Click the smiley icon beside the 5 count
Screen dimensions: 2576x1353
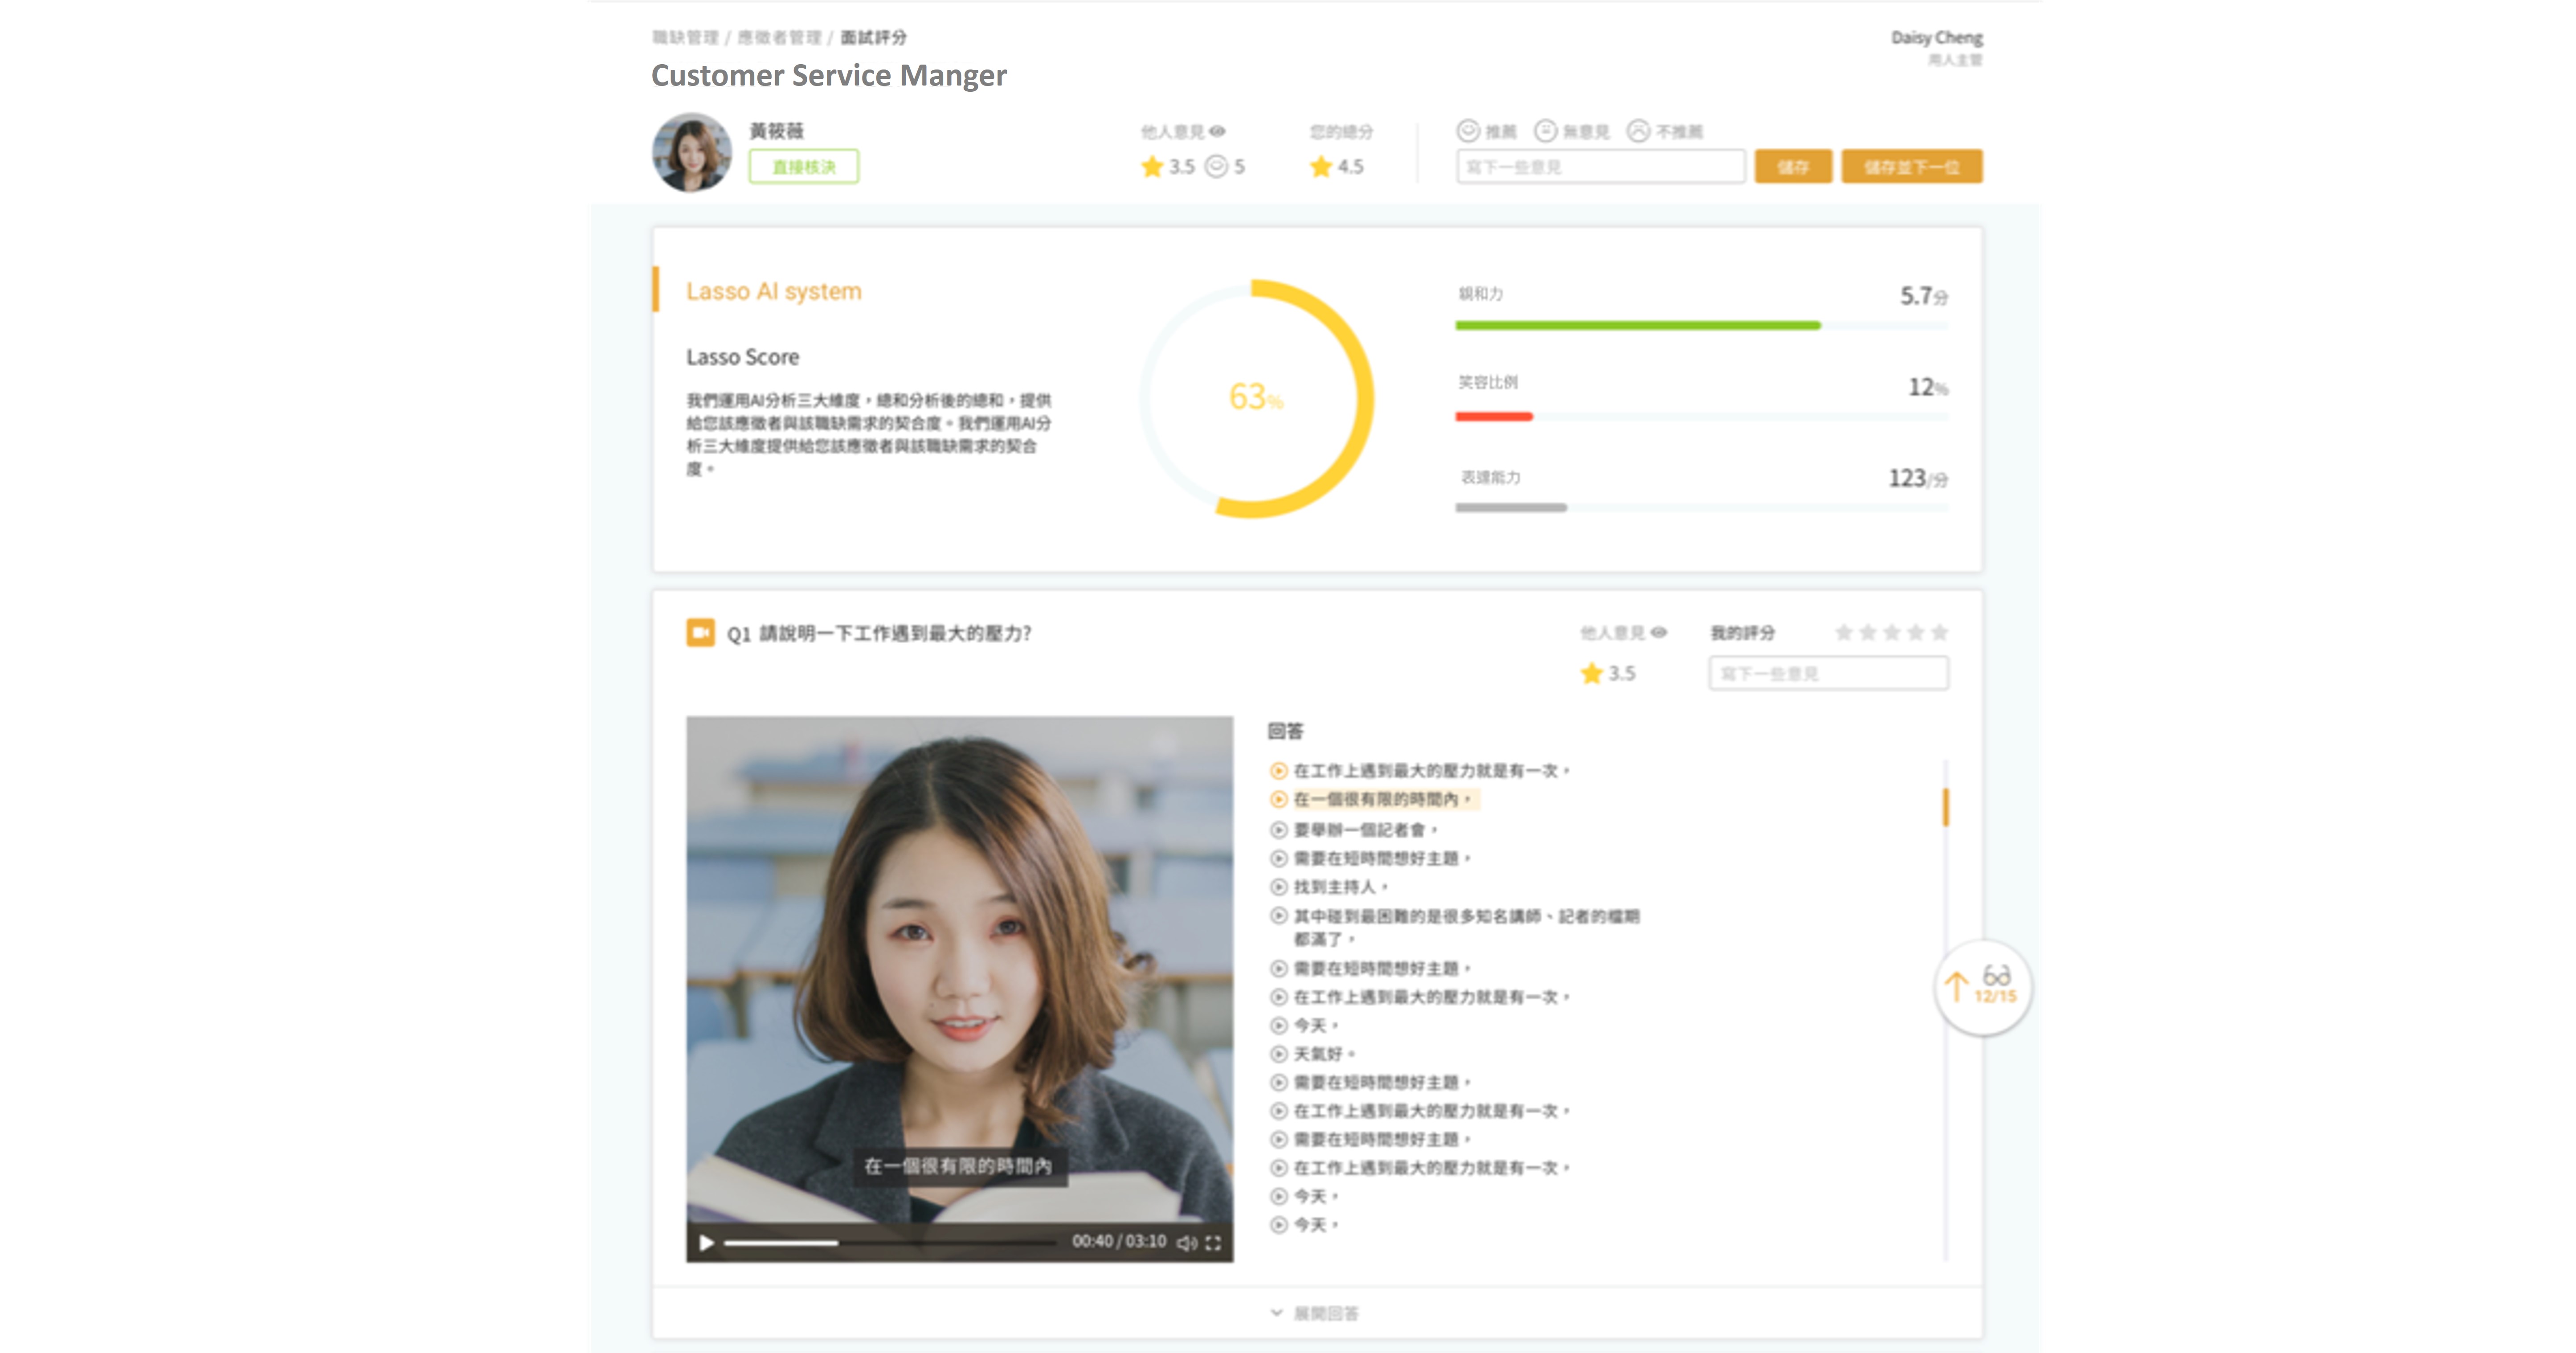1216,166
